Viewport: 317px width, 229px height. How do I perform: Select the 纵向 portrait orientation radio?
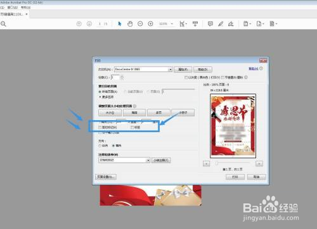tap(100, 145)
